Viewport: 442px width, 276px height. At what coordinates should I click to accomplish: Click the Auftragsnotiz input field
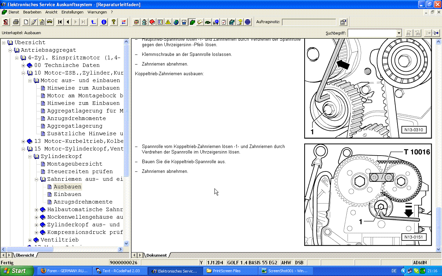[x=309, y=22]
